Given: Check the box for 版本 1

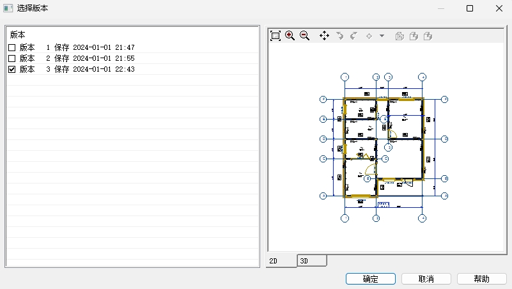Looking at the screenshot, I should pyautogui.click(x=12, y=48).
